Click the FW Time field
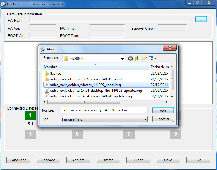Screen dimensions: 217x170 [x=107, y=27]
